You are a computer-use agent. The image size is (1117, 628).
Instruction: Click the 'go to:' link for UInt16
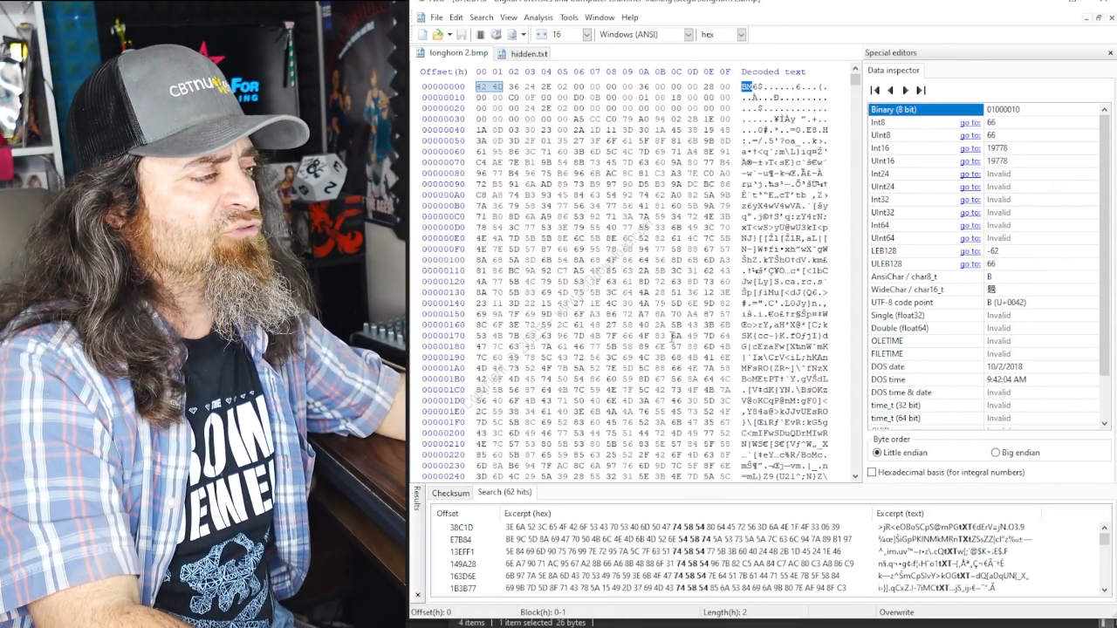coord(970,161)
